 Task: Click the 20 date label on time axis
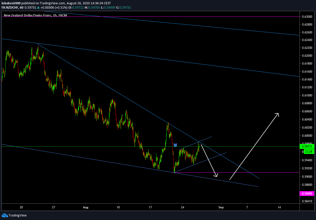click(x=21, y=207)
